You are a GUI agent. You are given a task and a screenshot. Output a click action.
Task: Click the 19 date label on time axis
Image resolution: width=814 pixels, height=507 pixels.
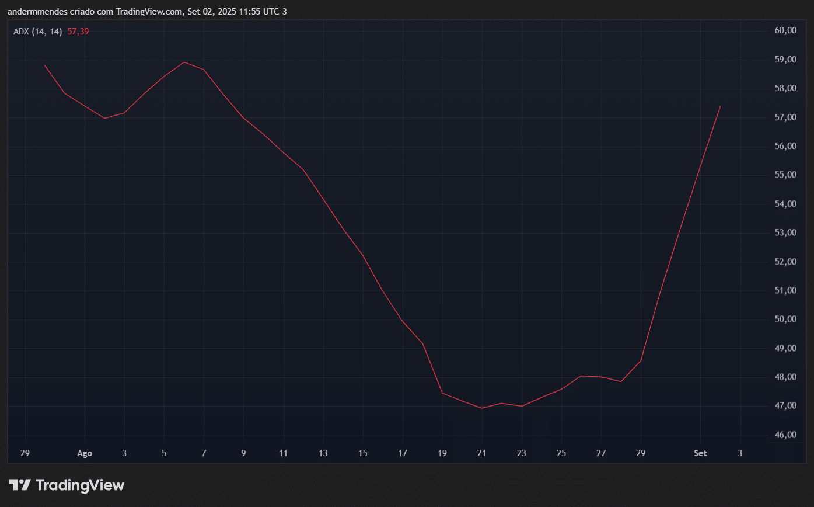(442, 453)
